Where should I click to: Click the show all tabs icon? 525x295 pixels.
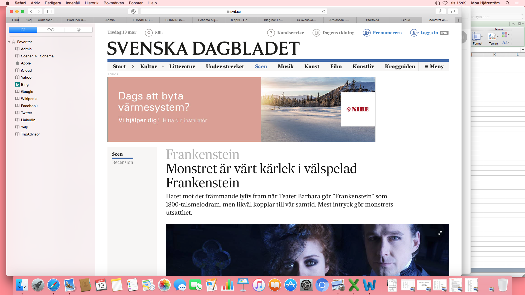pos(453,11)
